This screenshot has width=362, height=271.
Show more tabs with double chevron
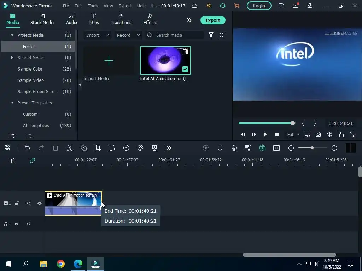click(189, 20)
